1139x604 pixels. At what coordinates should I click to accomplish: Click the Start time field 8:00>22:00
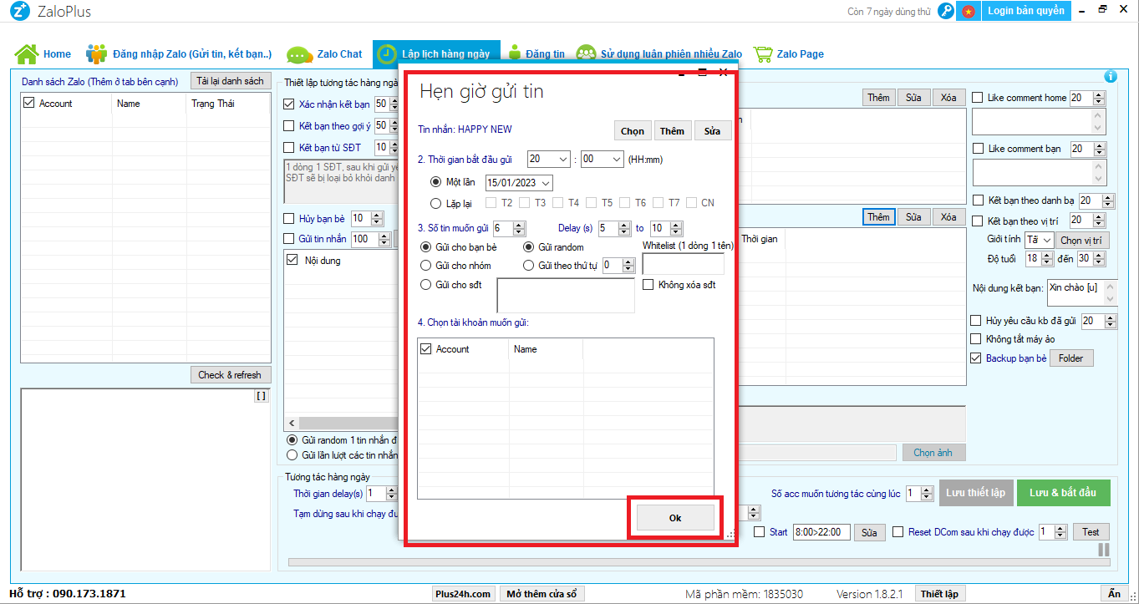click(822, 532)
